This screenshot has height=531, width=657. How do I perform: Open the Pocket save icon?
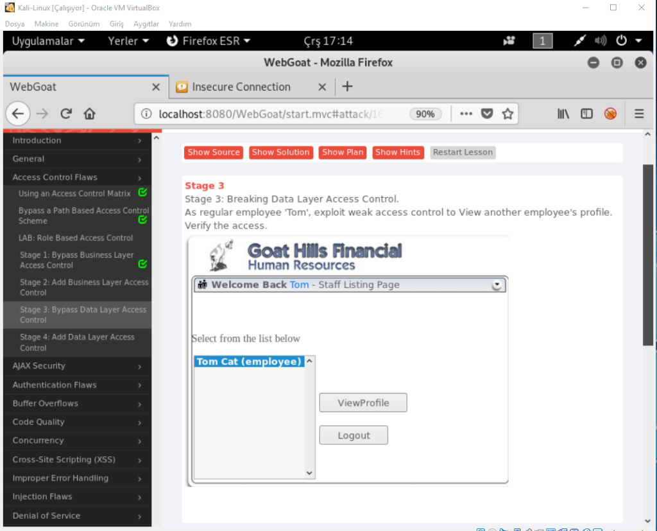click(487, 114)
